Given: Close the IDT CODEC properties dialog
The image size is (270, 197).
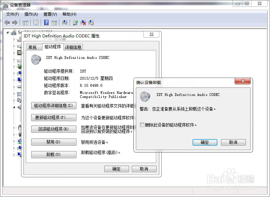Looking at the screenshot, I should [151, 34].
